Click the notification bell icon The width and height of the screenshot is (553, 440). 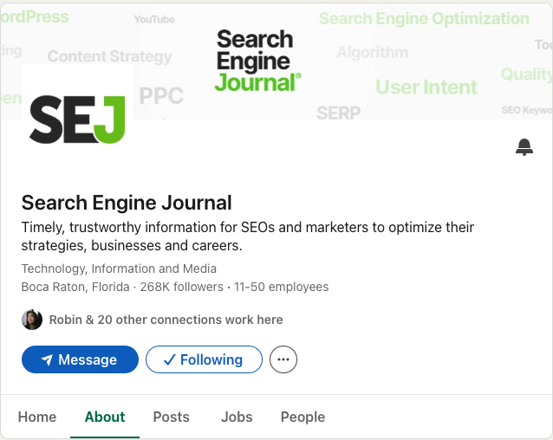pos(524,147)
